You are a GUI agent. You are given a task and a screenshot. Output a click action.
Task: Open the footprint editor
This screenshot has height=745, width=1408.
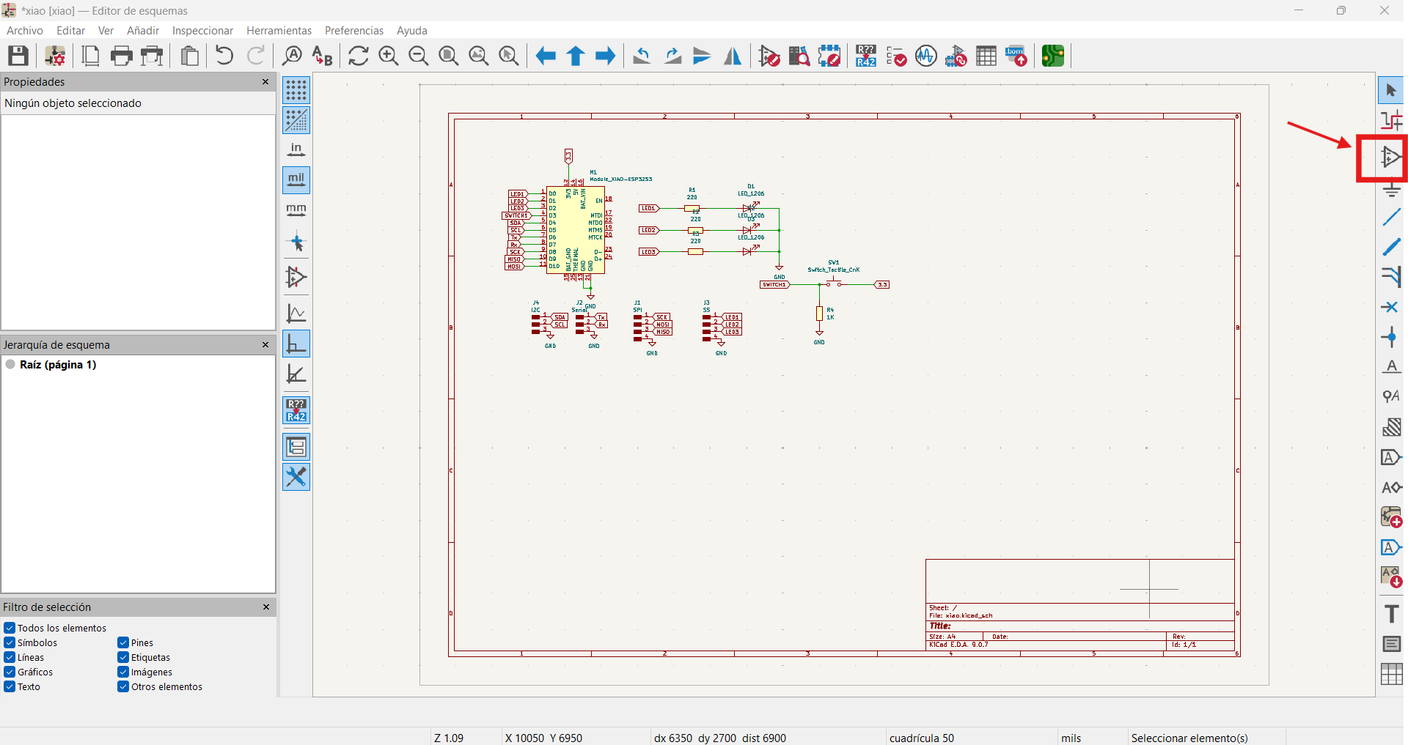[x=829, y=56]
